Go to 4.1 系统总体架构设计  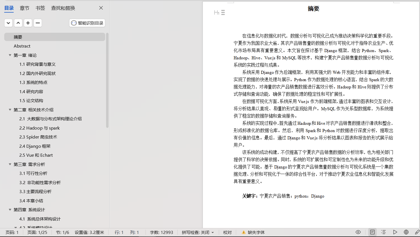pyautogui.click(x=40, y=219)
